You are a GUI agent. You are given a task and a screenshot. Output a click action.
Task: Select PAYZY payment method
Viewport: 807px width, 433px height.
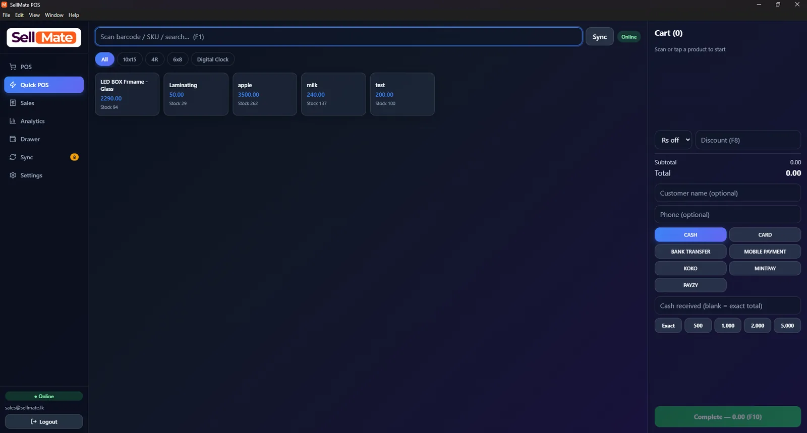click(x=690, y=285)
